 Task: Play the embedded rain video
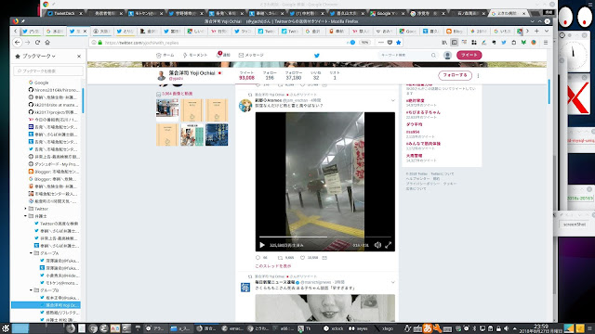[262, 245]
